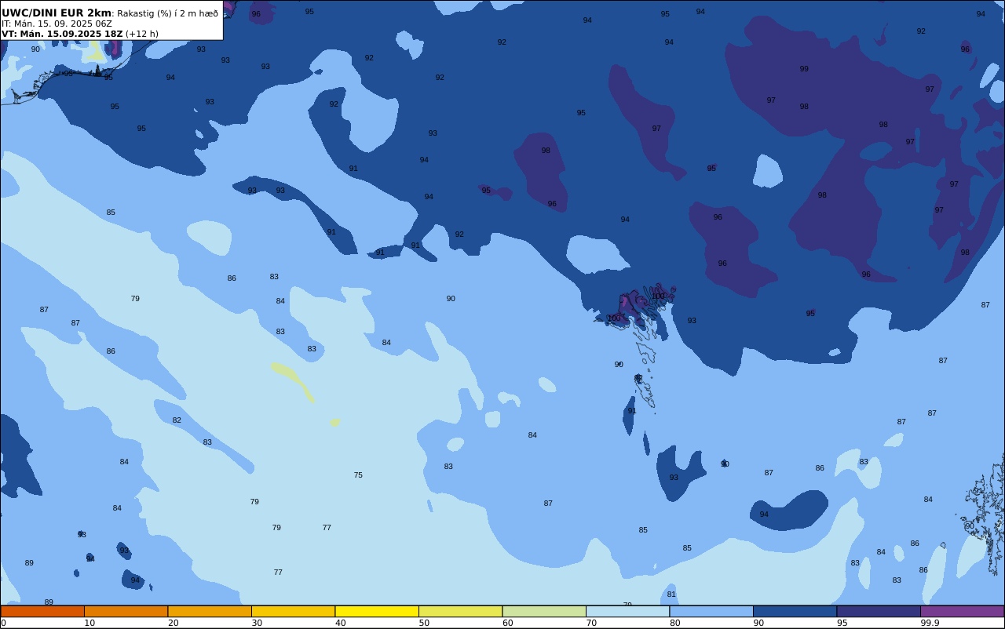Click the humidity value '75' on the map
Screen dimensions: 1005x629
point(358,475)
